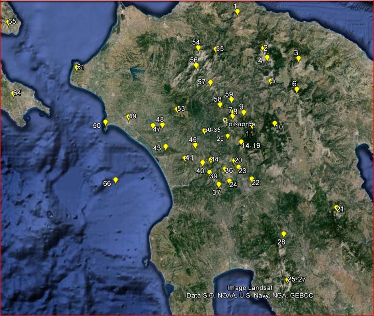Open the pin labeled 49

128,117
